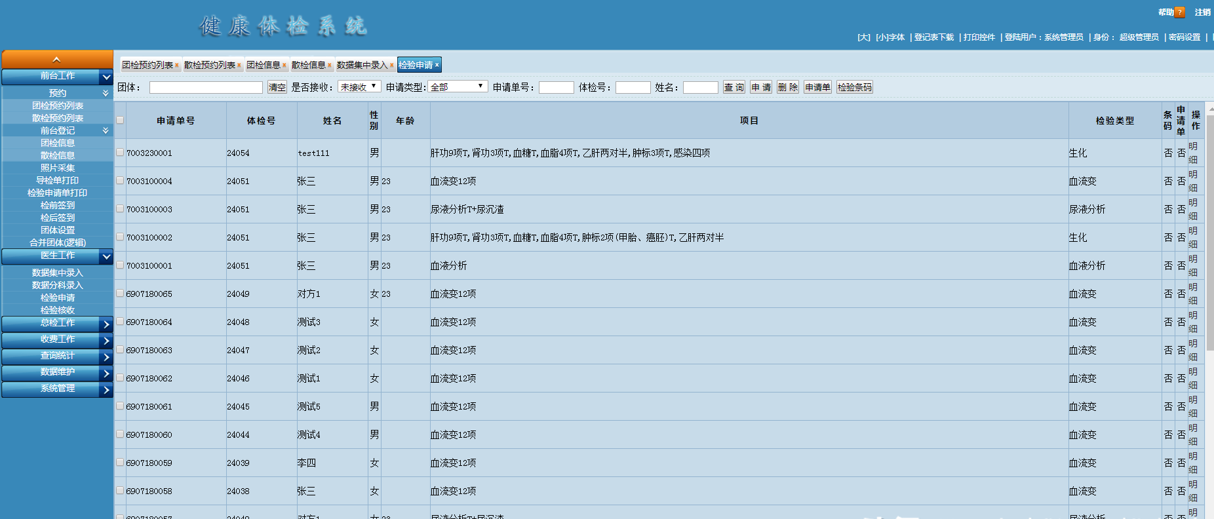Click the orange help question mark icon
Screen dimensions: 1214x519
(x=1180, y=12)
